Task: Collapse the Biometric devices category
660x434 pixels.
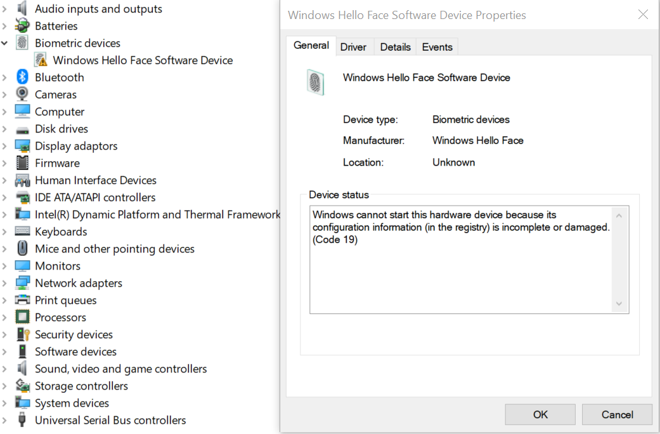Action: tap(4, 43)
